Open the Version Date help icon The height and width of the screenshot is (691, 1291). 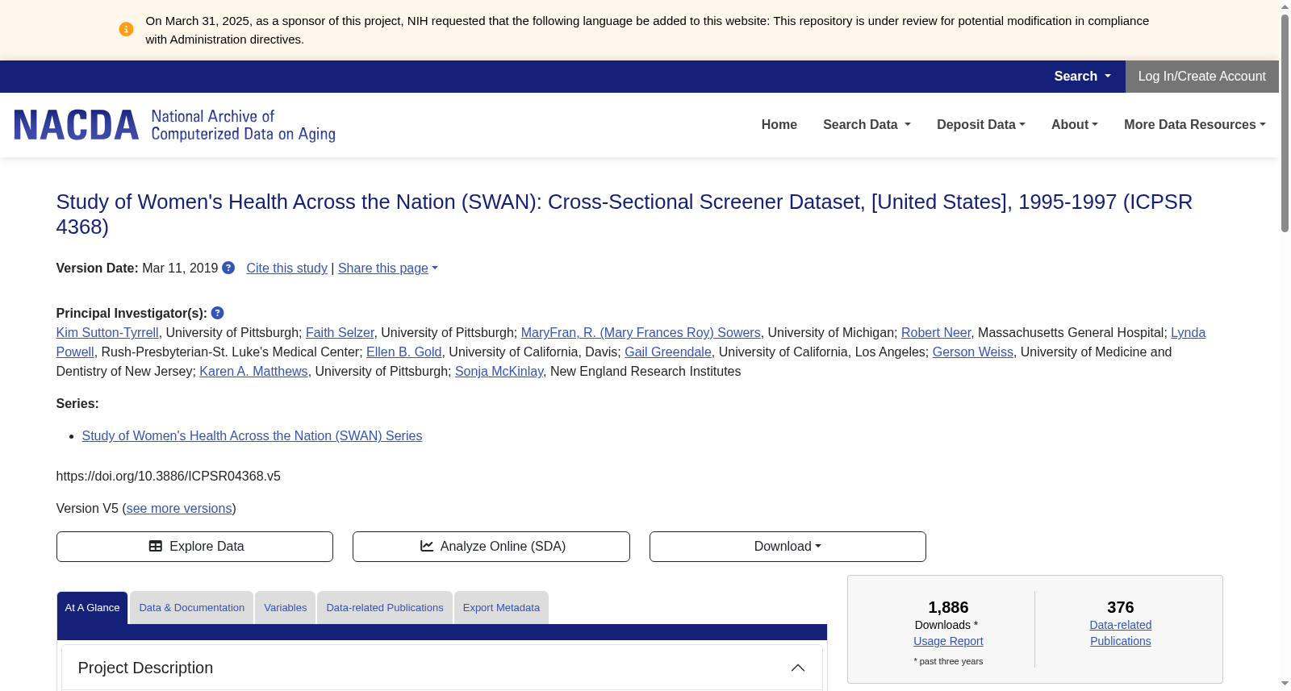(x=228, y=268)
